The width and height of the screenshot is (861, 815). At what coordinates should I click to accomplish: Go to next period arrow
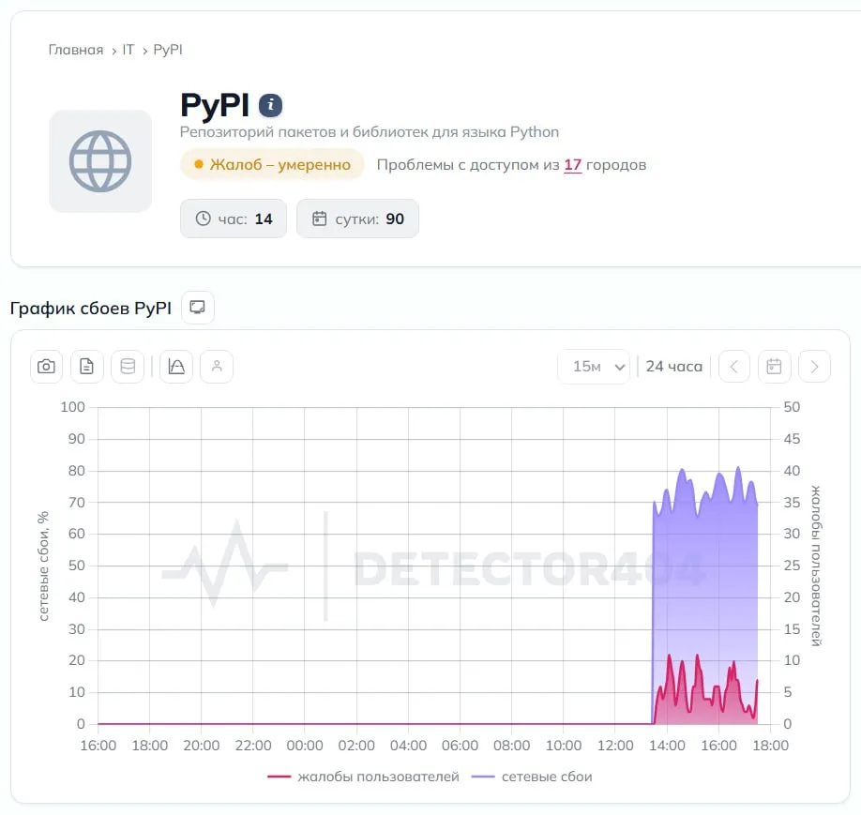[x=814, y=367]
